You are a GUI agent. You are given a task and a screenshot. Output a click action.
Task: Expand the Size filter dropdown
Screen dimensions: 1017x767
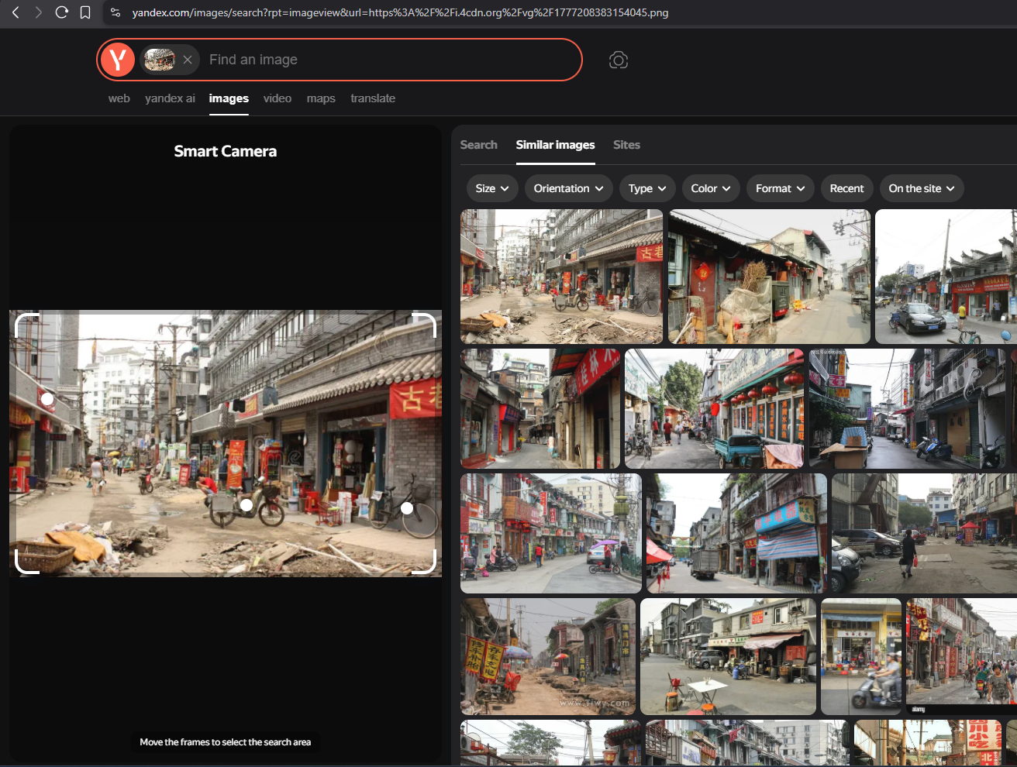[x=492, y=188]
